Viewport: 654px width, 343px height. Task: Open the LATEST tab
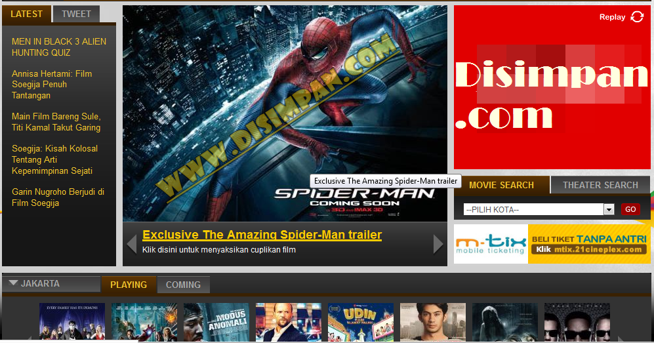pos(26,14)
